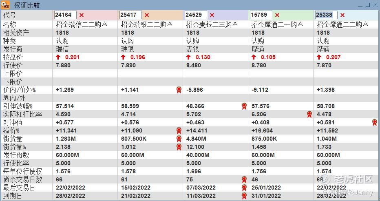Click the name 招金瑞银二二购A
The width and height of the screenshot is (380, 201).
pos(147,24)
